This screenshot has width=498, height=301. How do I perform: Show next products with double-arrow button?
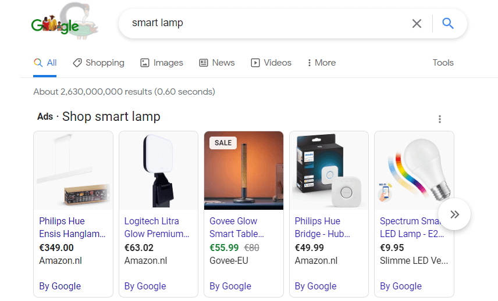pos(454,214)
